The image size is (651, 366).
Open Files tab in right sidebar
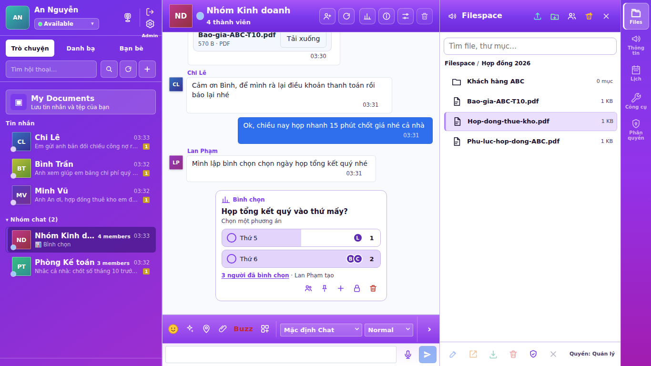(x=636, y=16)
